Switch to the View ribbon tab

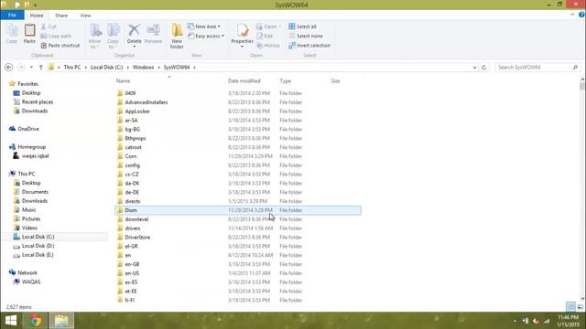pyautogui.click(x=85, y=16)
